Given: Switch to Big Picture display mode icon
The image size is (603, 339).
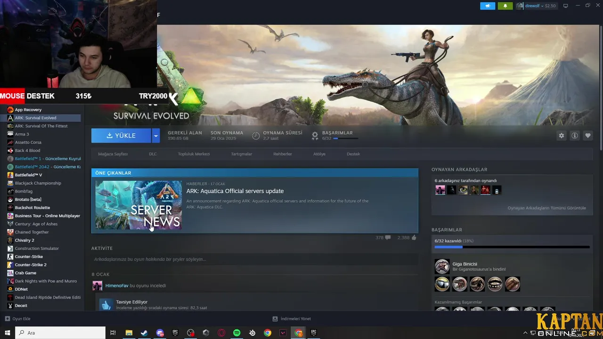Looking at the screenshot, I should pos(566,6).
